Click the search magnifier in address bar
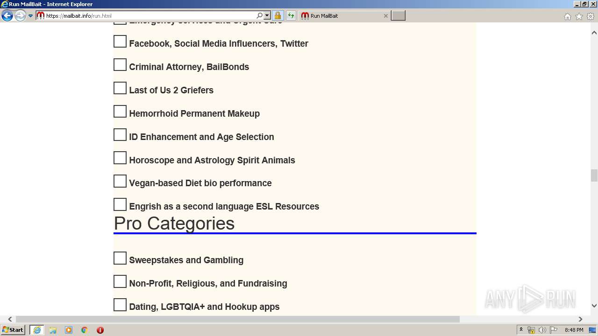The height and width of the screenshot is (336, 598). coord(260,15)
